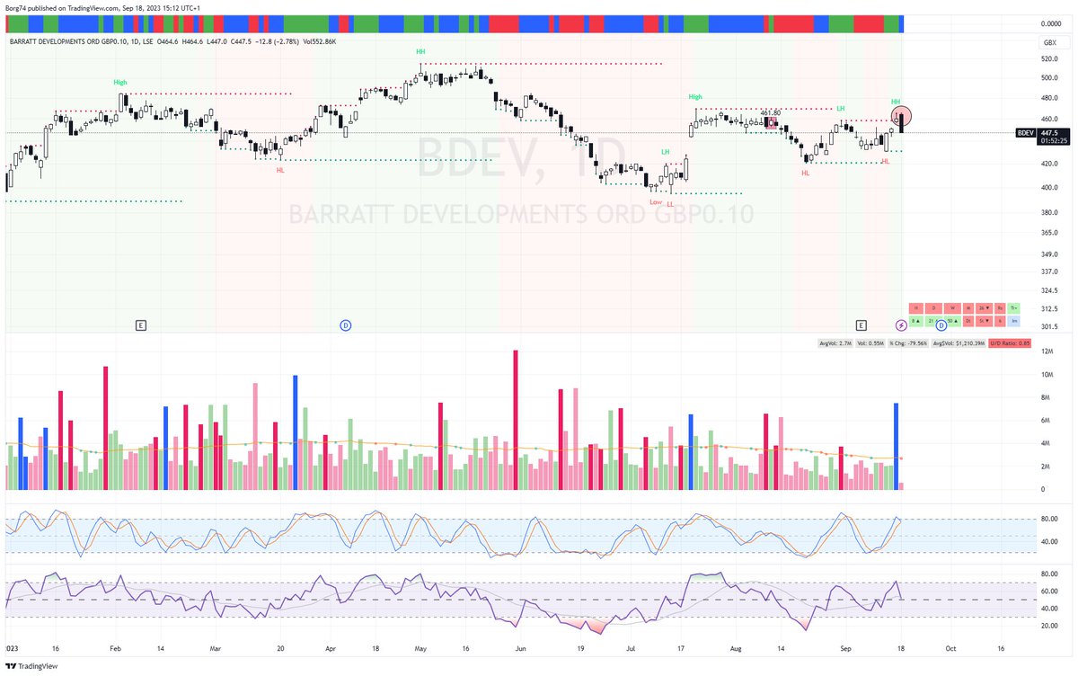Open the GBX currency dropdown
This screenshot has height=676, width=1078.
1049,42
